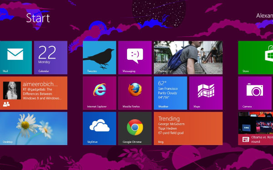The image size is (273, 170).
Task: Open the Maps tile
Action: click(206, 93)
